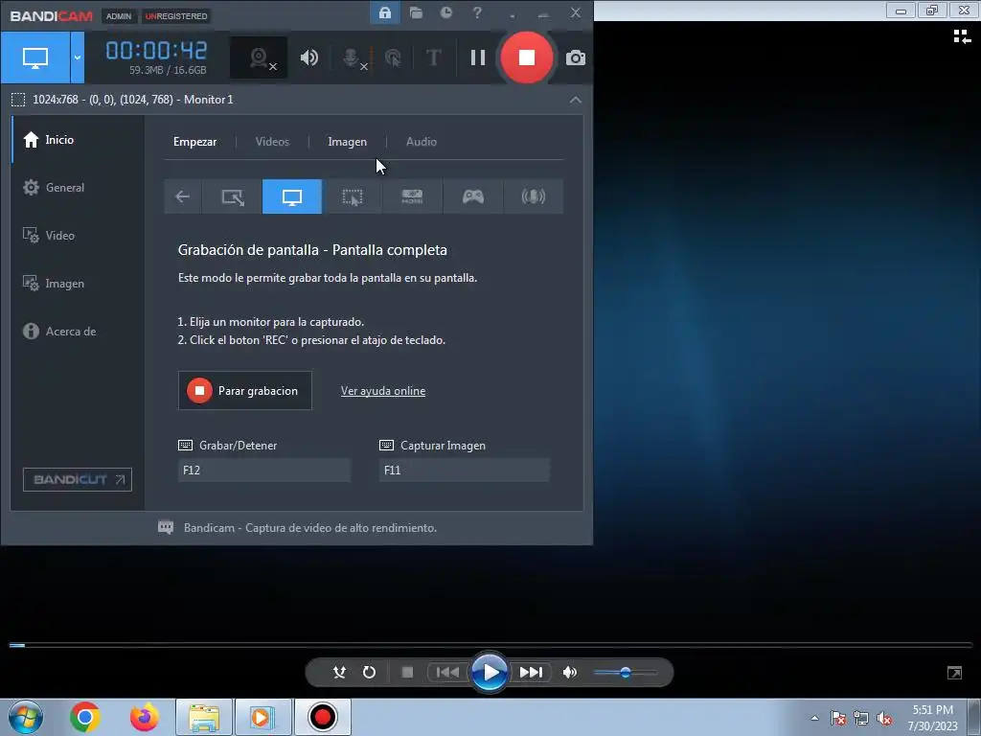
Task: Show hidden system tray icons
Action: [x=814, y=718]
